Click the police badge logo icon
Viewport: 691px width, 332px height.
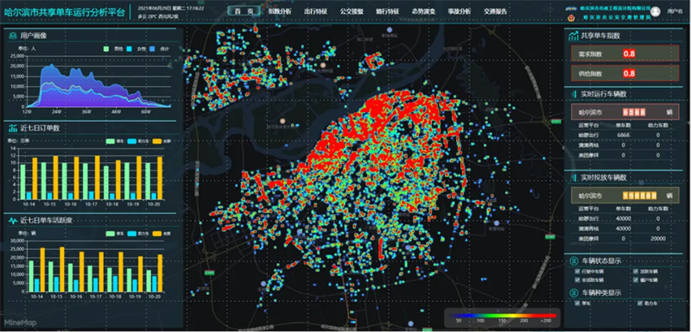click(572, 18)
